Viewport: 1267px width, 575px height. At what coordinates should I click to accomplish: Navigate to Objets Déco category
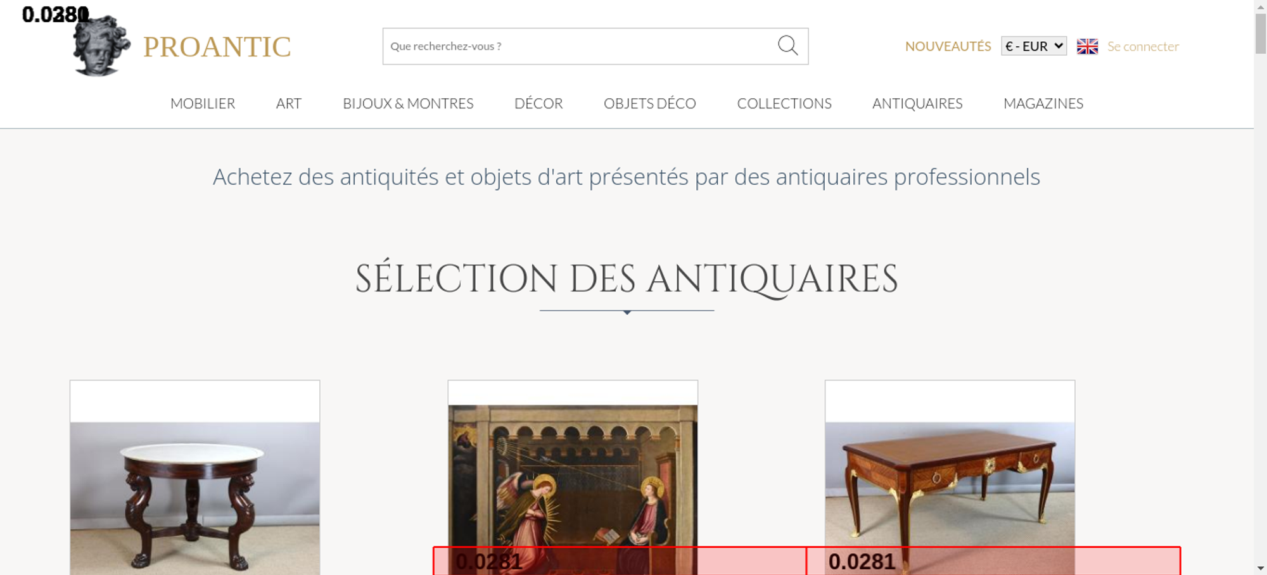pyautogui.click(x=649, y=103)
